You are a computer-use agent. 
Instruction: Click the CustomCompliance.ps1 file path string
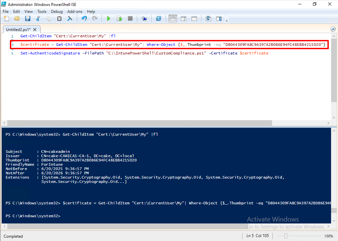click(156, 53)
